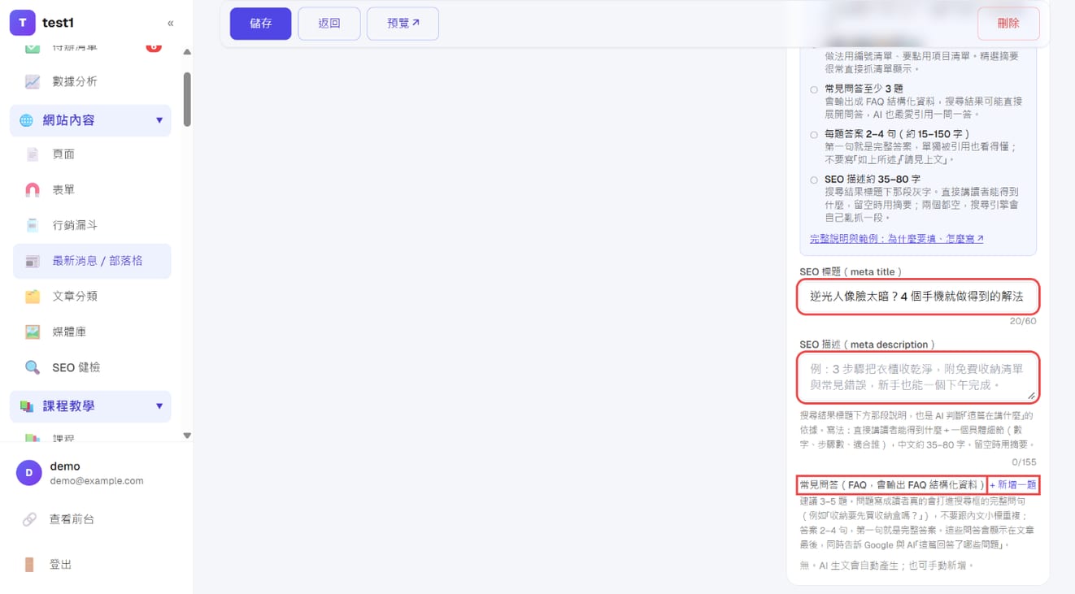Click the 表單 magnet icon
1075x594 pixels.
33,190
